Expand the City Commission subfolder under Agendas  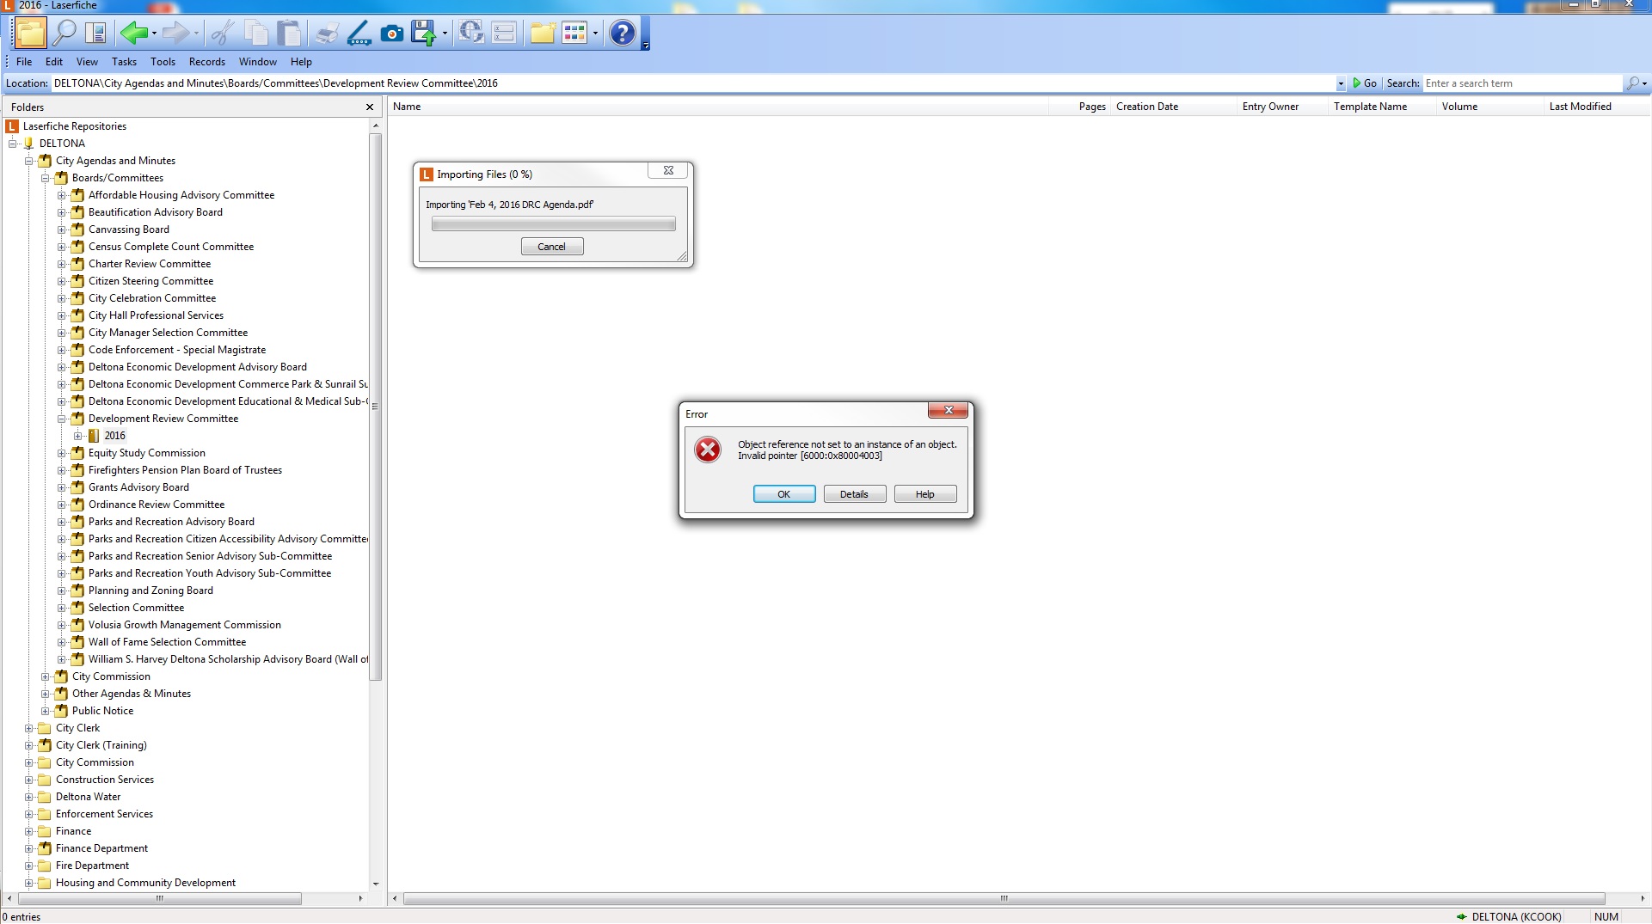(x=46, y=676)
